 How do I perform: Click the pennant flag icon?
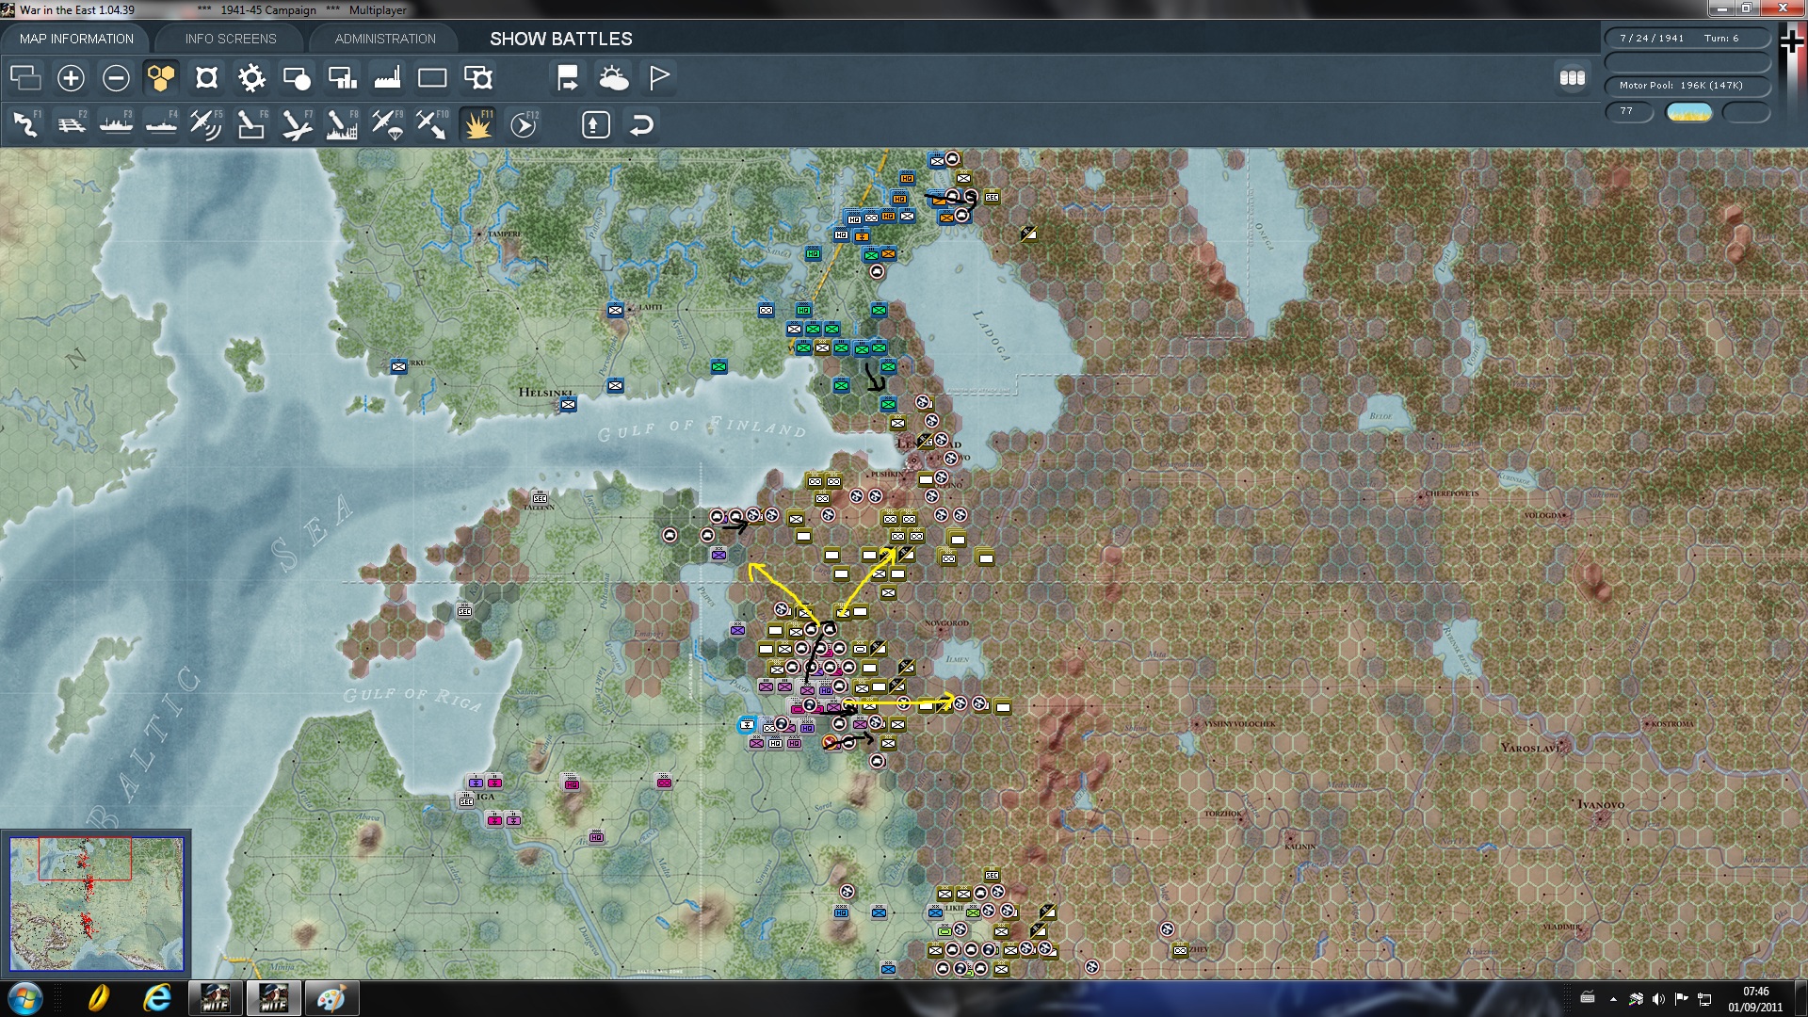tap(659, 78)
